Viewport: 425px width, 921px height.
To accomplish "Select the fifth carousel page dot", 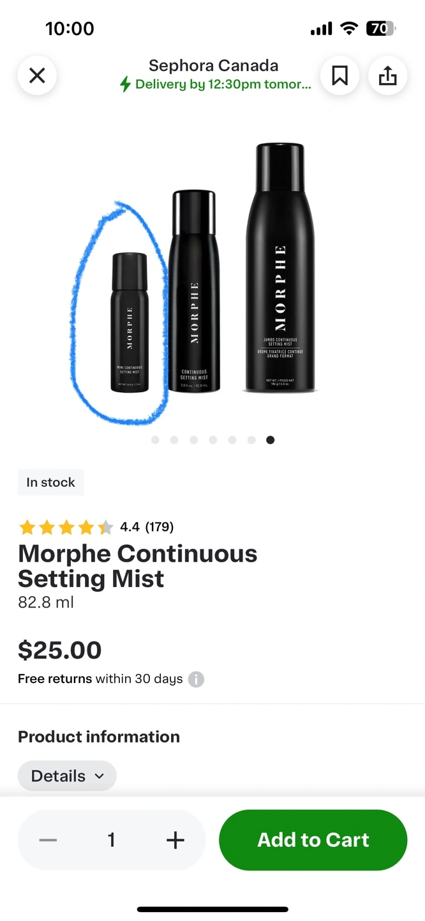I will [232, 440].
